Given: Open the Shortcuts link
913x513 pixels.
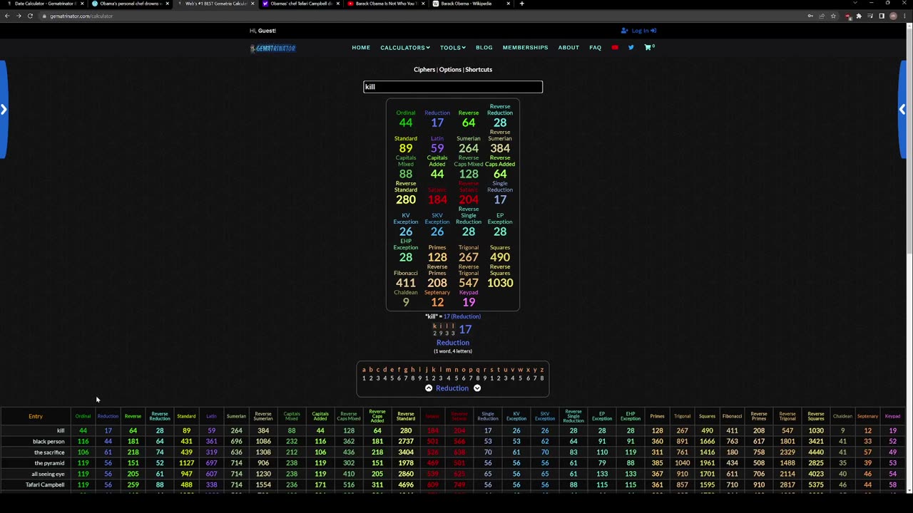Looking at the screenshot, I should (x=479, y=70).
